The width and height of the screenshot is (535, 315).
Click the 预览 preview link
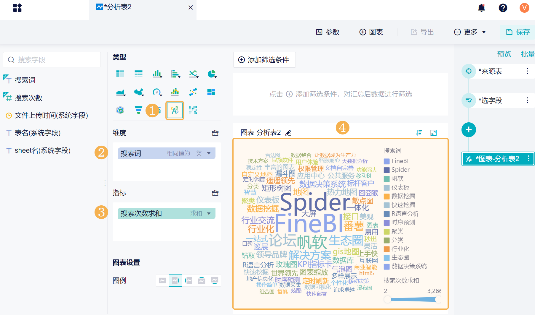click(x=504, y=54)
